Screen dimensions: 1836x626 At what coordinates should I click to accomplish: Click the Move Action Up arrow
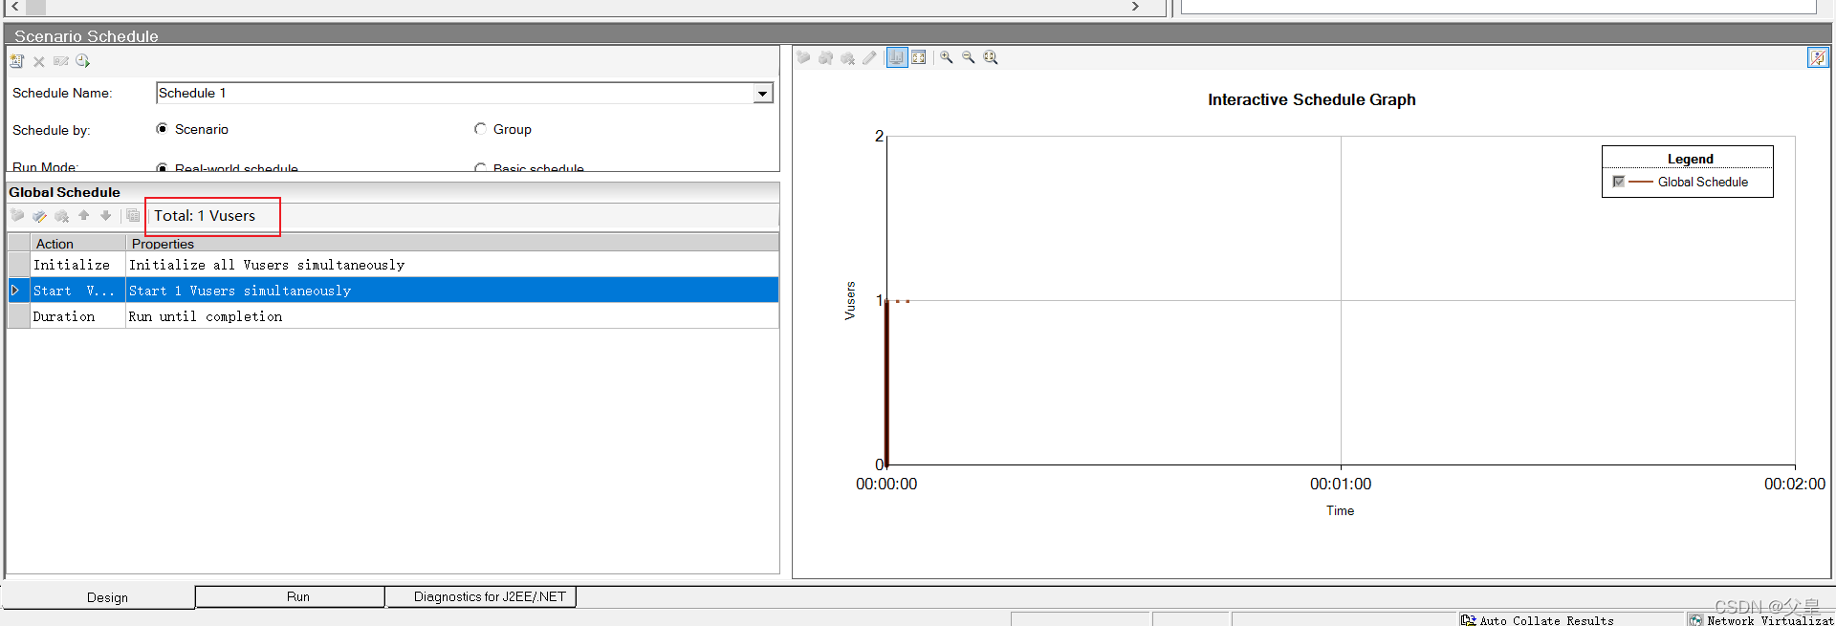click(84, 216)
